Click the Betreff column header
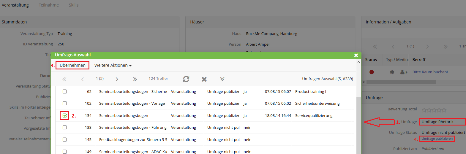Viewport: 466px width, 154px height. [419, 60]
